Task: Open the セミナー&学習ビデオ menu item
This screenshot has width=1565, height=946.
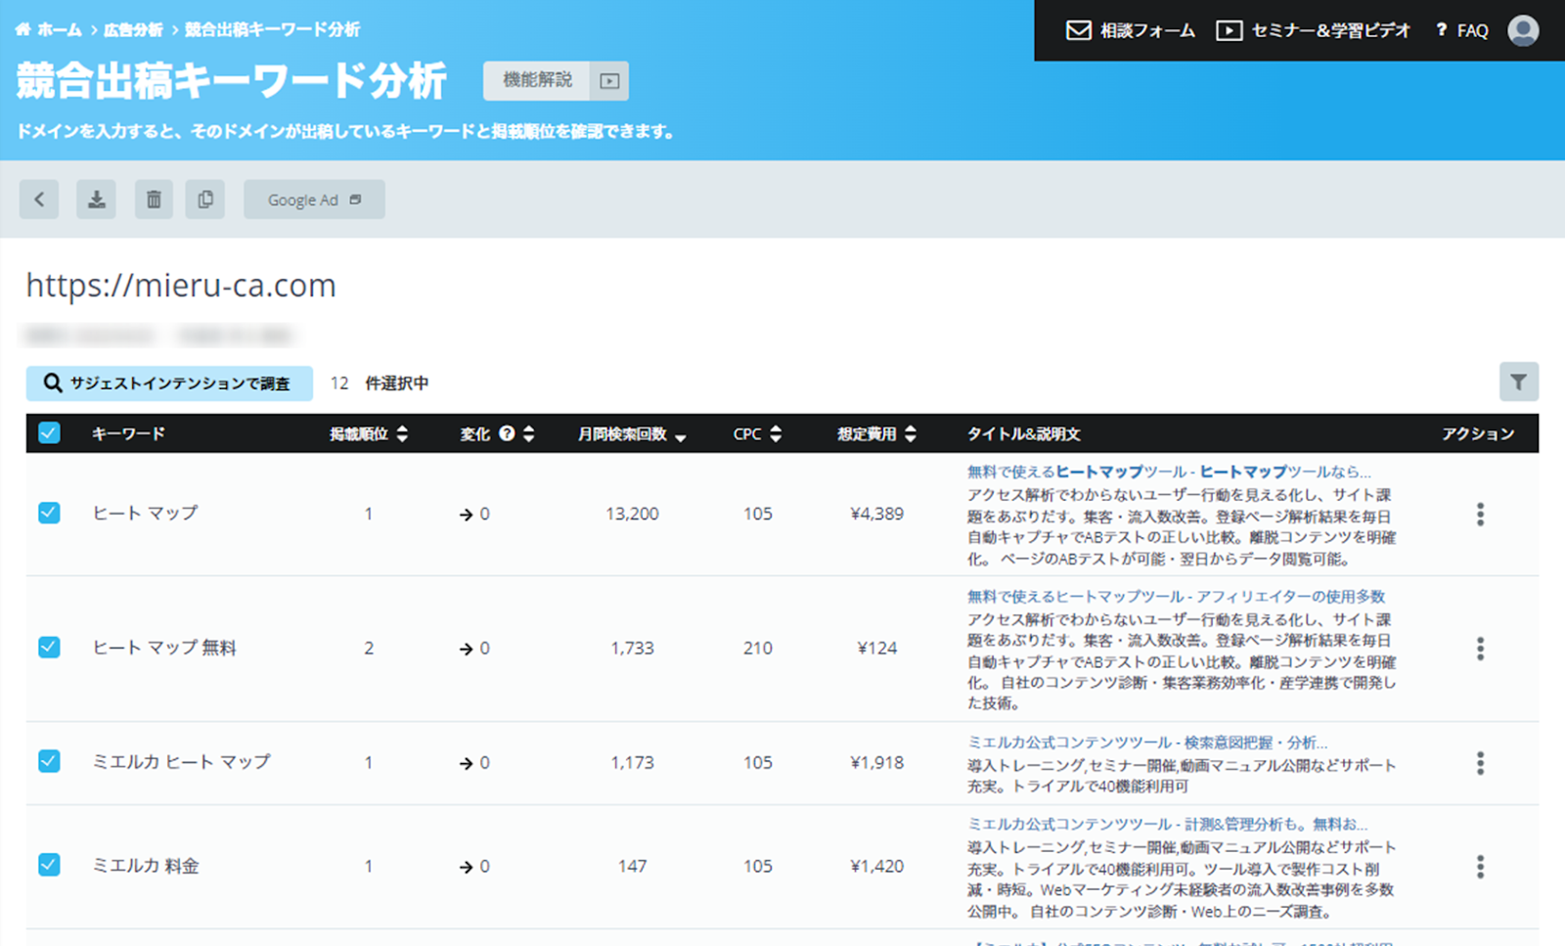Action: point(1313,30)
